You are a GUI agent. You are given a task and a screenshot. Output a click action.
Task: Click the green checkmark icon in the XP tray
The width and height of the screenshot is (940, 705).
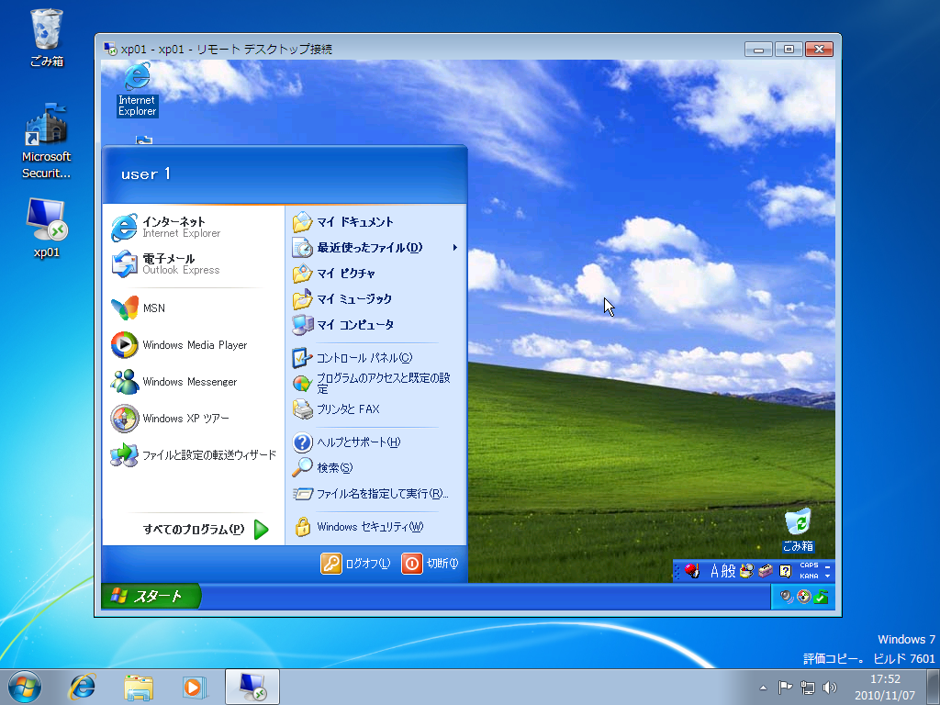tap(822, 597)
